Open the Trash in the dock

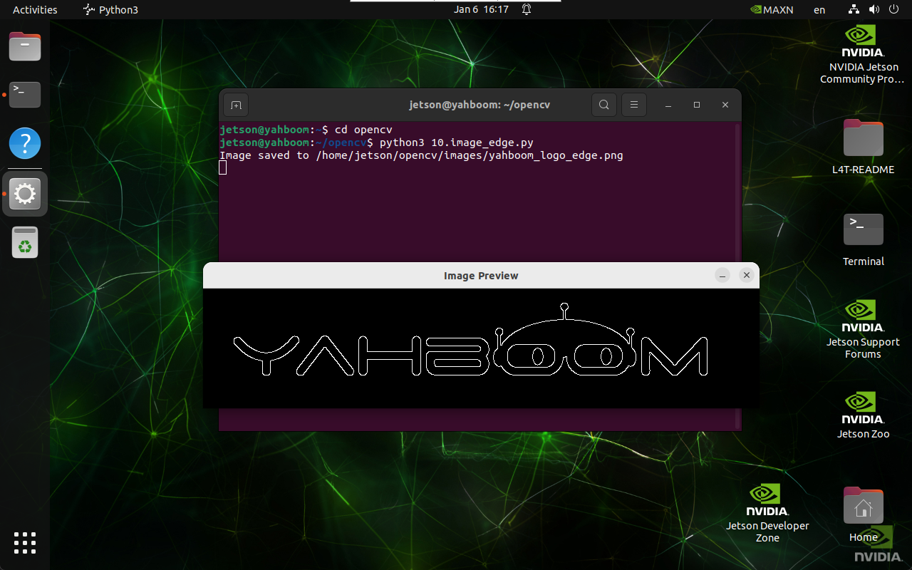25,242
